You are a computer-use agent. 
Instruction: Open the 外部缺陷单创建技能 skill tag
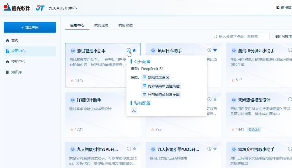(161, 95)
